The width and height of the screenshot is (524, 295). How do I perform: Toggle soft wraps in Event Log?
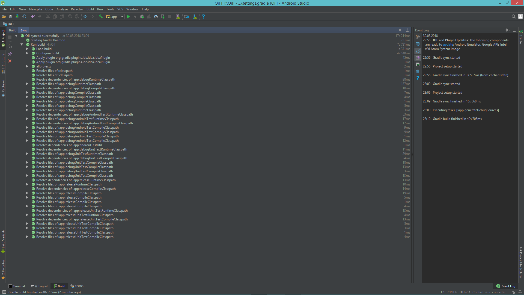click(418, 51)
